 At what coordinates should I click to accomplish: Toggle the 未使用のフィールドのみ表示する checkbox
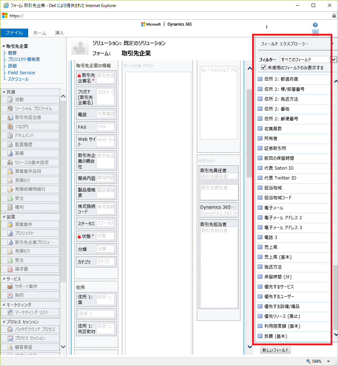[x=264, y=68]
